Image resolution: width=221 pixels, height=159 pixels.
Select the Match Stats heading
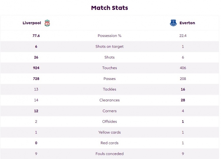pos(110,8)
